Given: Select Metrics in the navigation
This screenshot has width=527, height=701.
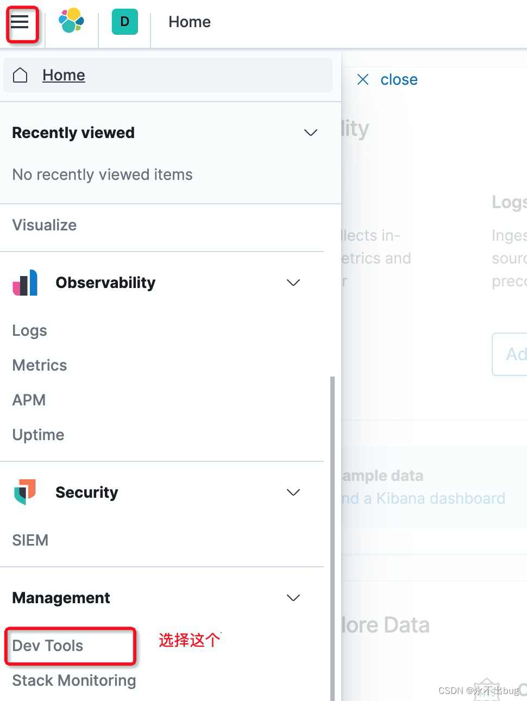Looking at the screenshot, I should tap(40, 365).
